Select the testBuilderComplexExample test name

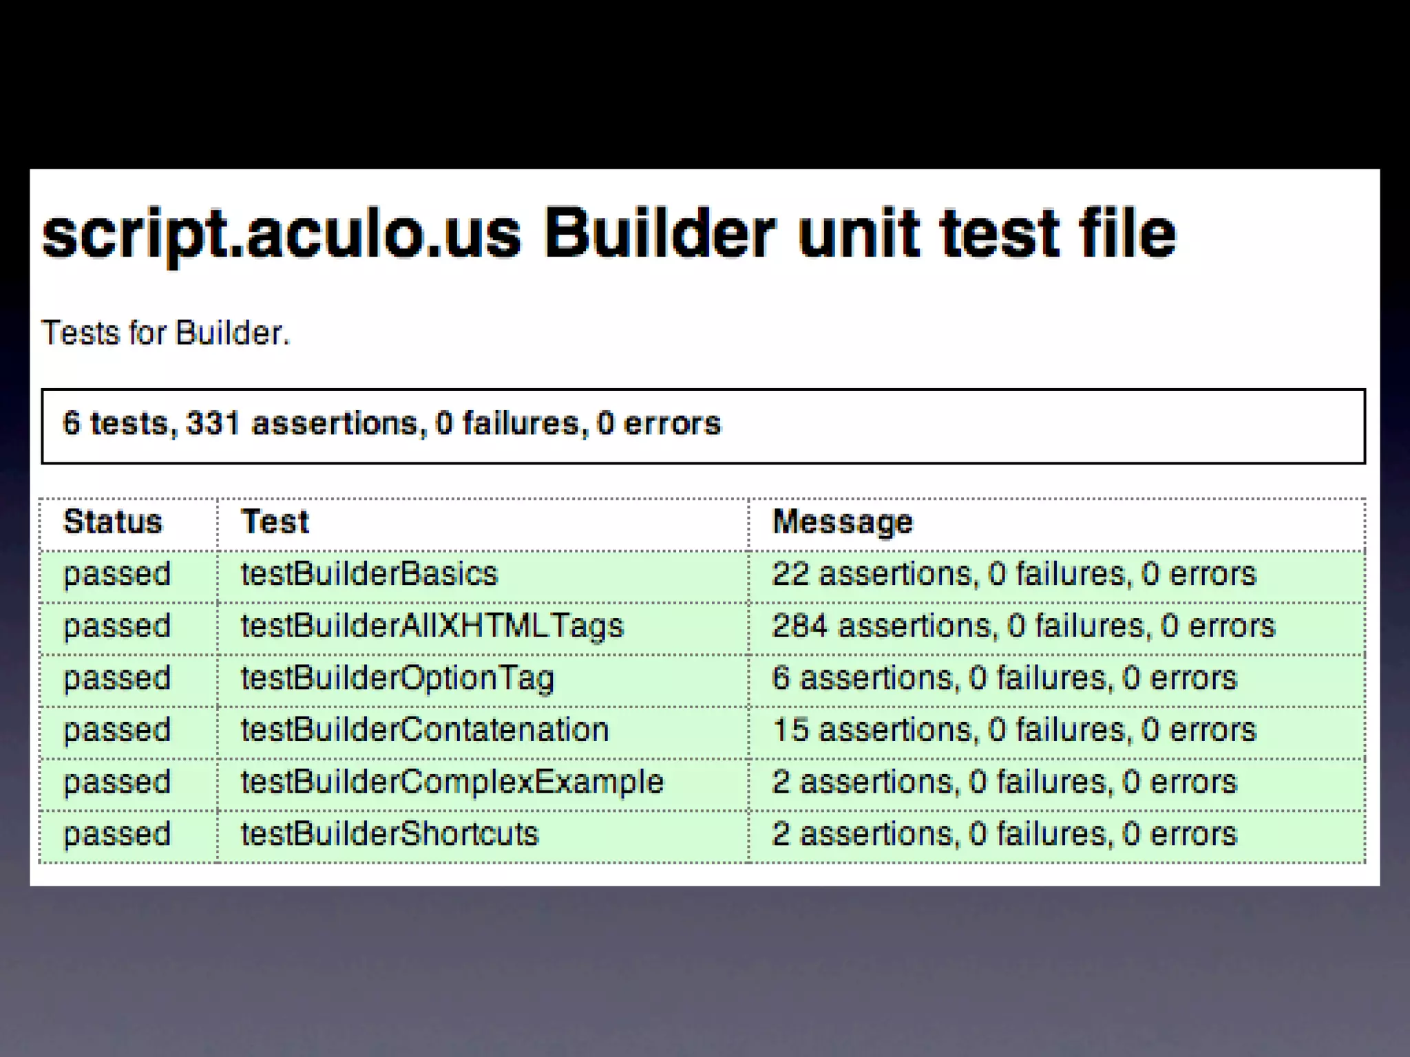452,782
